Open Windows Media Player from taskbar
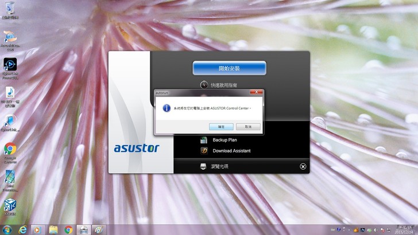 pos(38,229)
